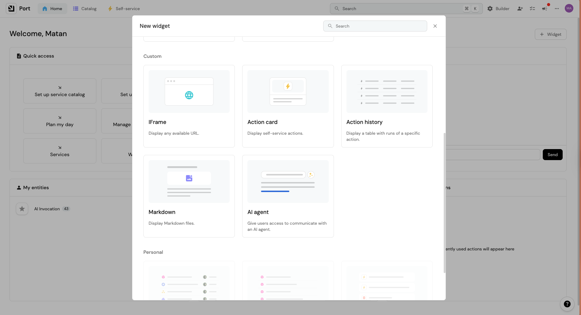581x315 pixels.
Task: Click the dialog's vertical scrollbar
Action: coord(444,202)
